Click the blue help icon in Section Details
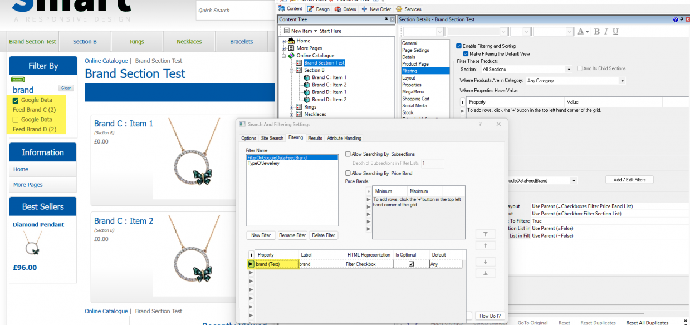690x325 pixels. coord(676,19)
